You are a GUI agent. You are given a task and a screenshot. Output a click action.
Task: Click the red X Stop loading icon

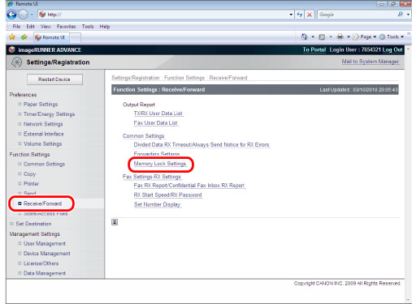coord(310,15)
